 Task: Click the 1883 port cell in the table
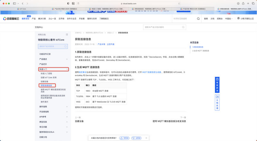pos(88,91)
